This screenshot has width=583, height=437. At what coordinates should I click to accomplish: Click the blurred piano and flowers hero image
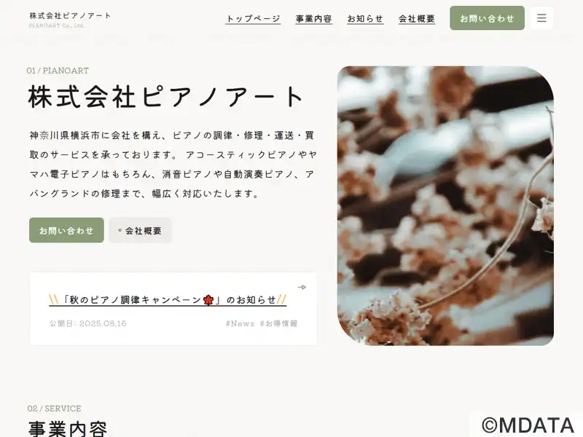point(445,206)
